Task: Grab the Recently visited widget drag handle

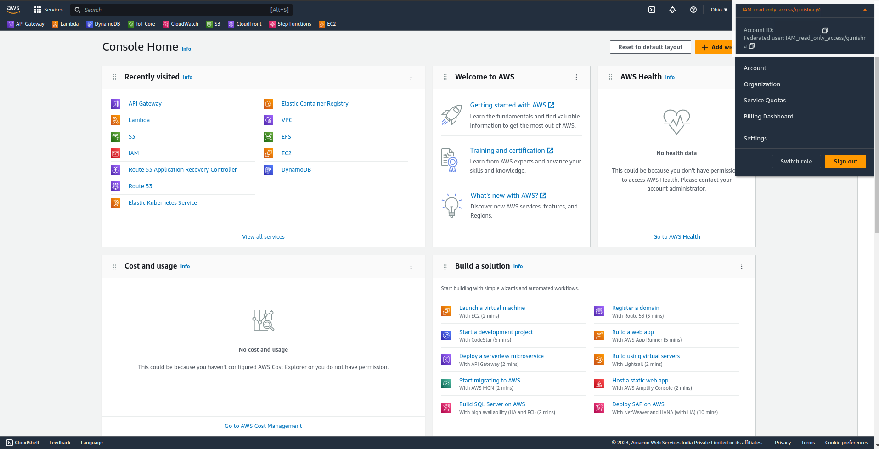Action: pos(114,77)
